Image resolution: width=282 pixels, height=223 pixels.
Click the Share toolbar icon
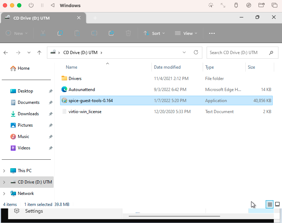pos(111,33)
